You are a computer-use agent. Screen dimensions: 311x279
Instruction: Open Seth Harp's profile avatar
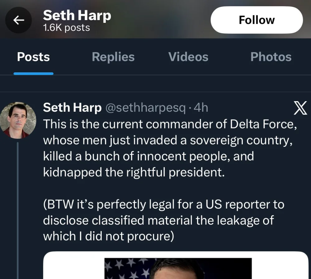click(18, 120)
